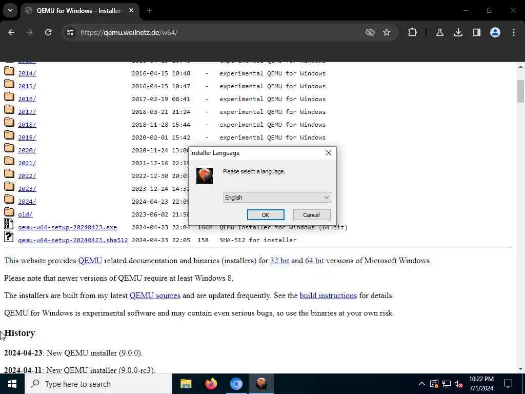Open qemu-w64-setup-20240423.sha512 link

pyautogui.click(x=73, y=240)
